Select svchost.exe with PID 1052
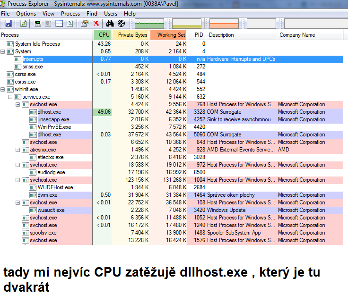The height and width of the screenshot is (303, 348). coord(172,218)
